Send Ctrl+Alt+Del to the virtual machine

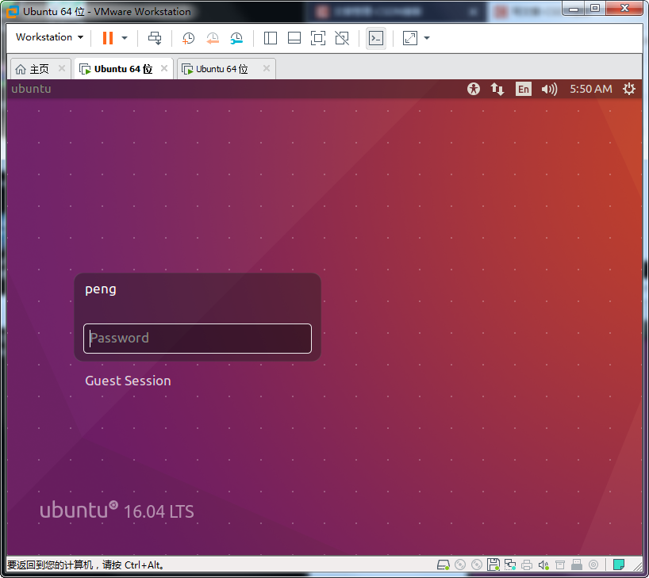point(155,38)
